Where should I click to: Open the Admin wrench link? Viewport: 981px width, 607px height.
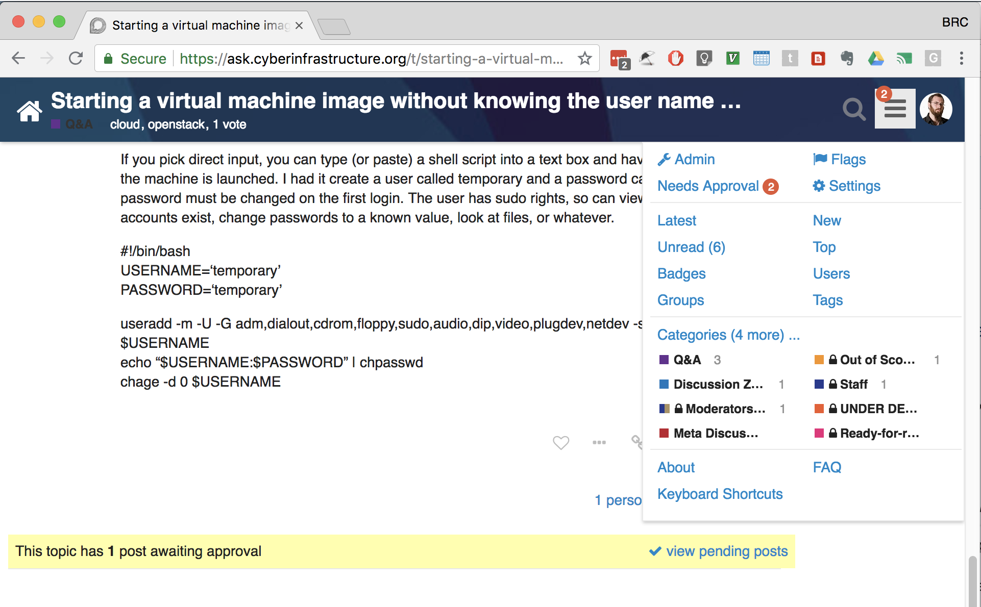pos(686,159)
